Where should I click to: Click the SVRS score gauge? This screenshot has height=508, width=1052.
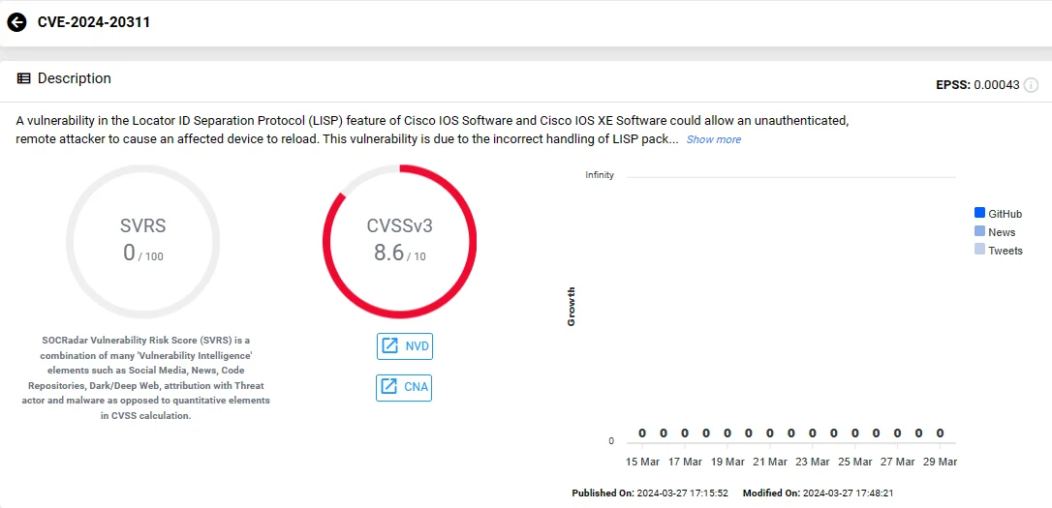(x=143, y=241)
